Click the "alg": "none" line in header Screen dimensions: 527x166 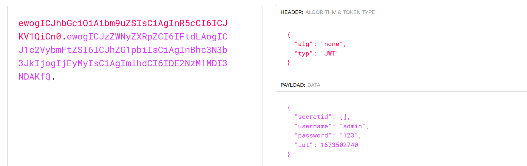[x=320, y=44]
